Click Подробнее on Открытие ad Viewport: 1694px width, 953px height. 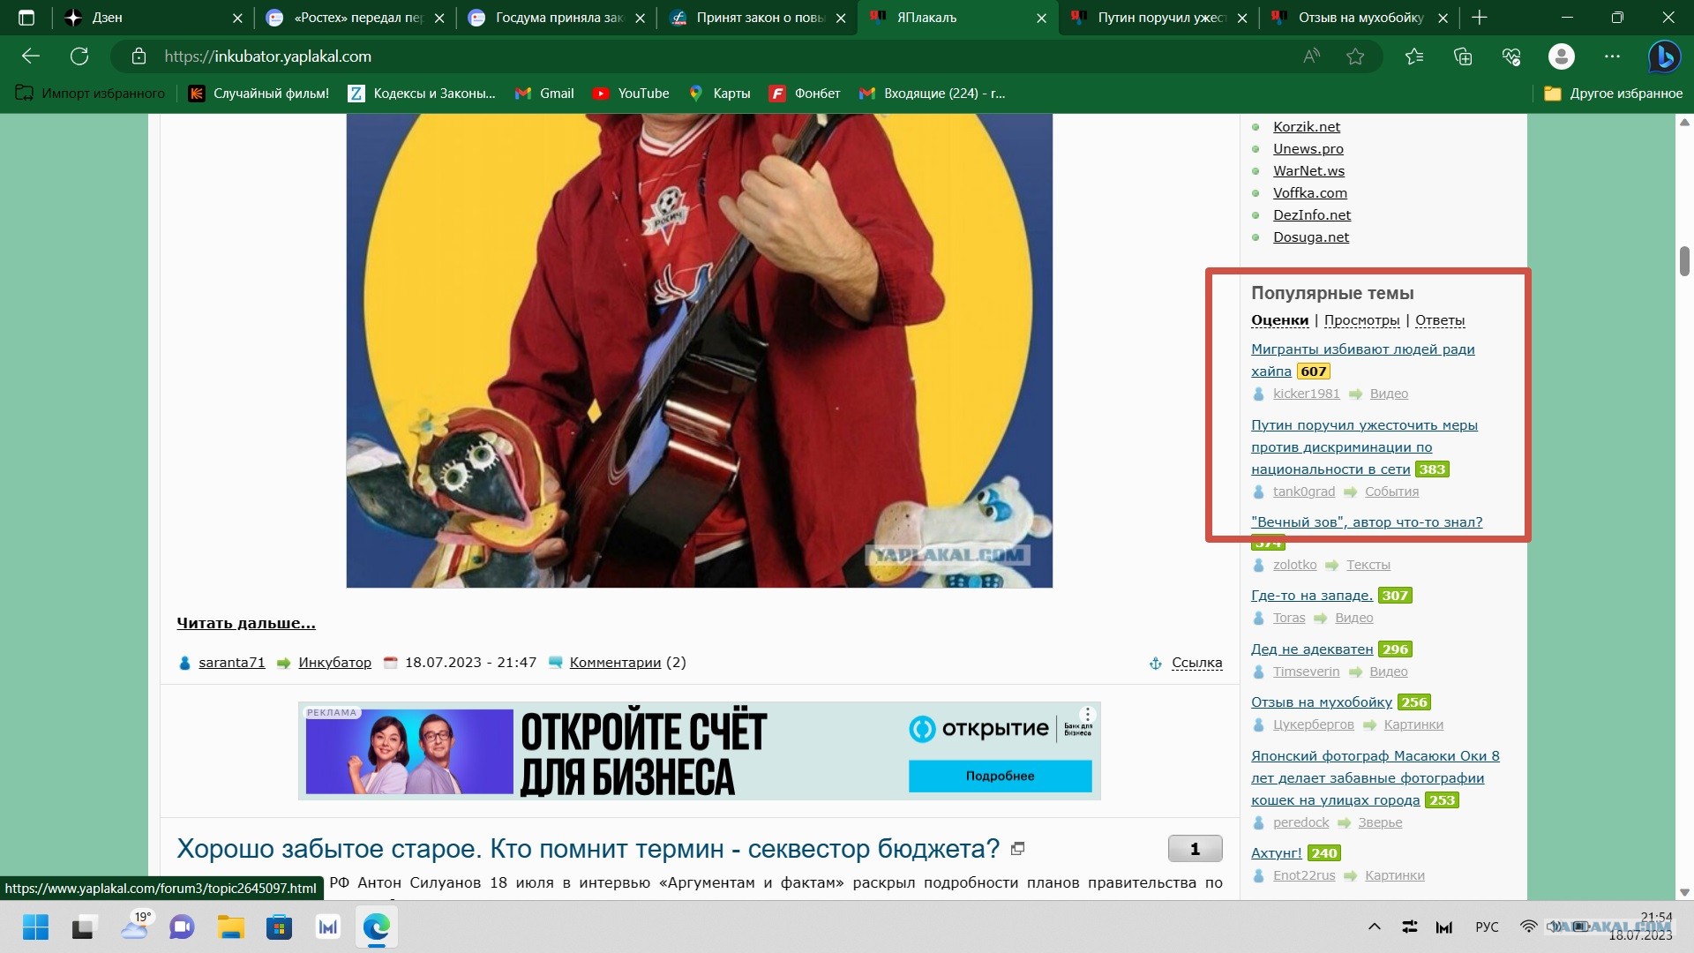point(1001,776)
